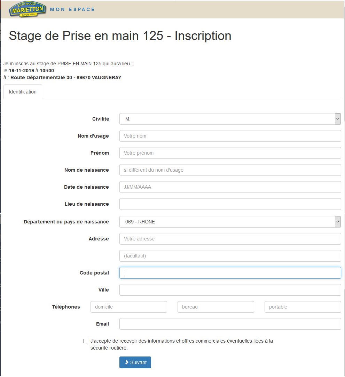Click the portable telephone field
Image resolution: width=345 pixels, height=377 pixels.
point(303,307)
